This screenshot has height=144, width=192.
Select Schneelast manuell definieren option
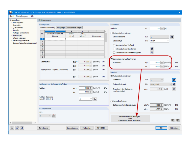pos(112,59)
